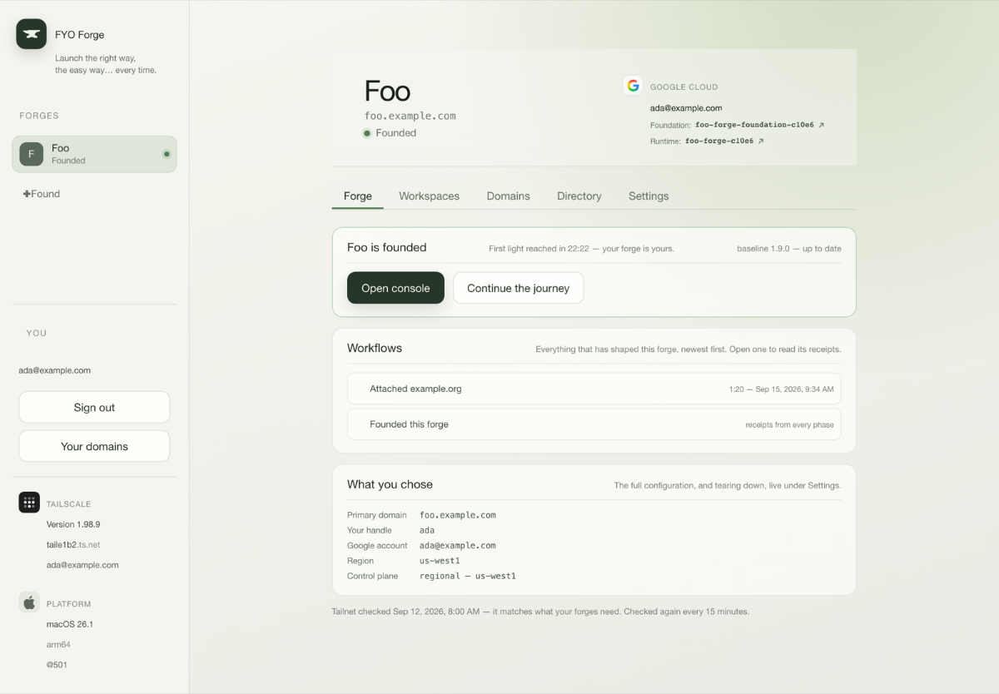
Task: Click the Foo forge 'F' avatar icon
Action: [x=32, y=154]
